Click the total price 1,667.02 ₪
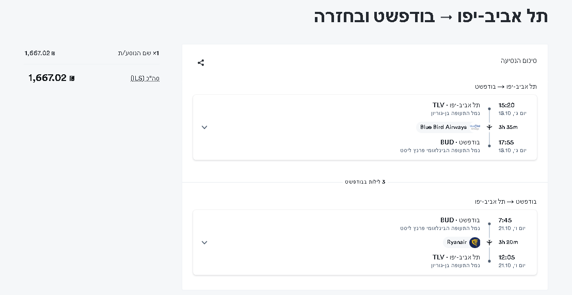Screen dimensions: 572x295 52,78
